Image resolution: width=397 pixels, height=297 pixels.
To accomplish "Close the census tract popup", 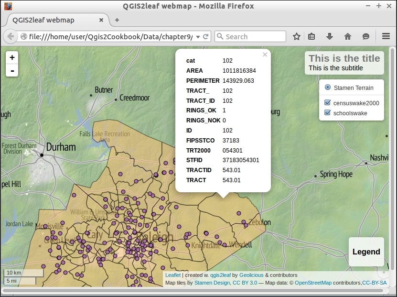I will pyautogui.click(x=265, y=55).
